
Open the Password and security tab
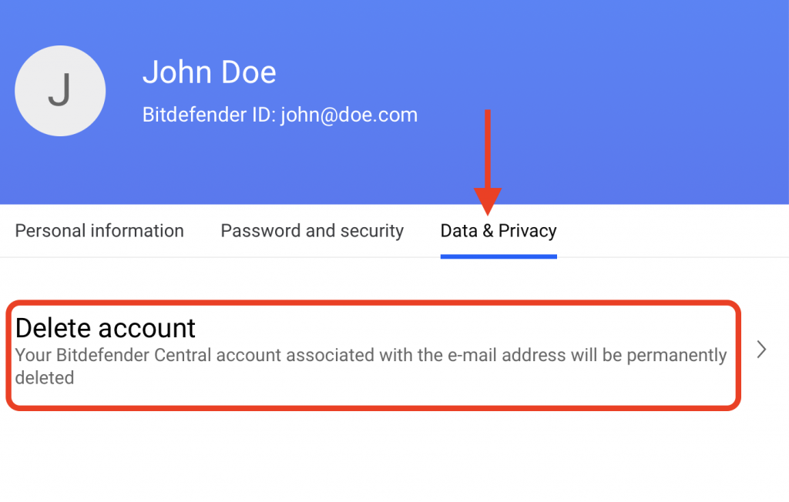point(312,230)
